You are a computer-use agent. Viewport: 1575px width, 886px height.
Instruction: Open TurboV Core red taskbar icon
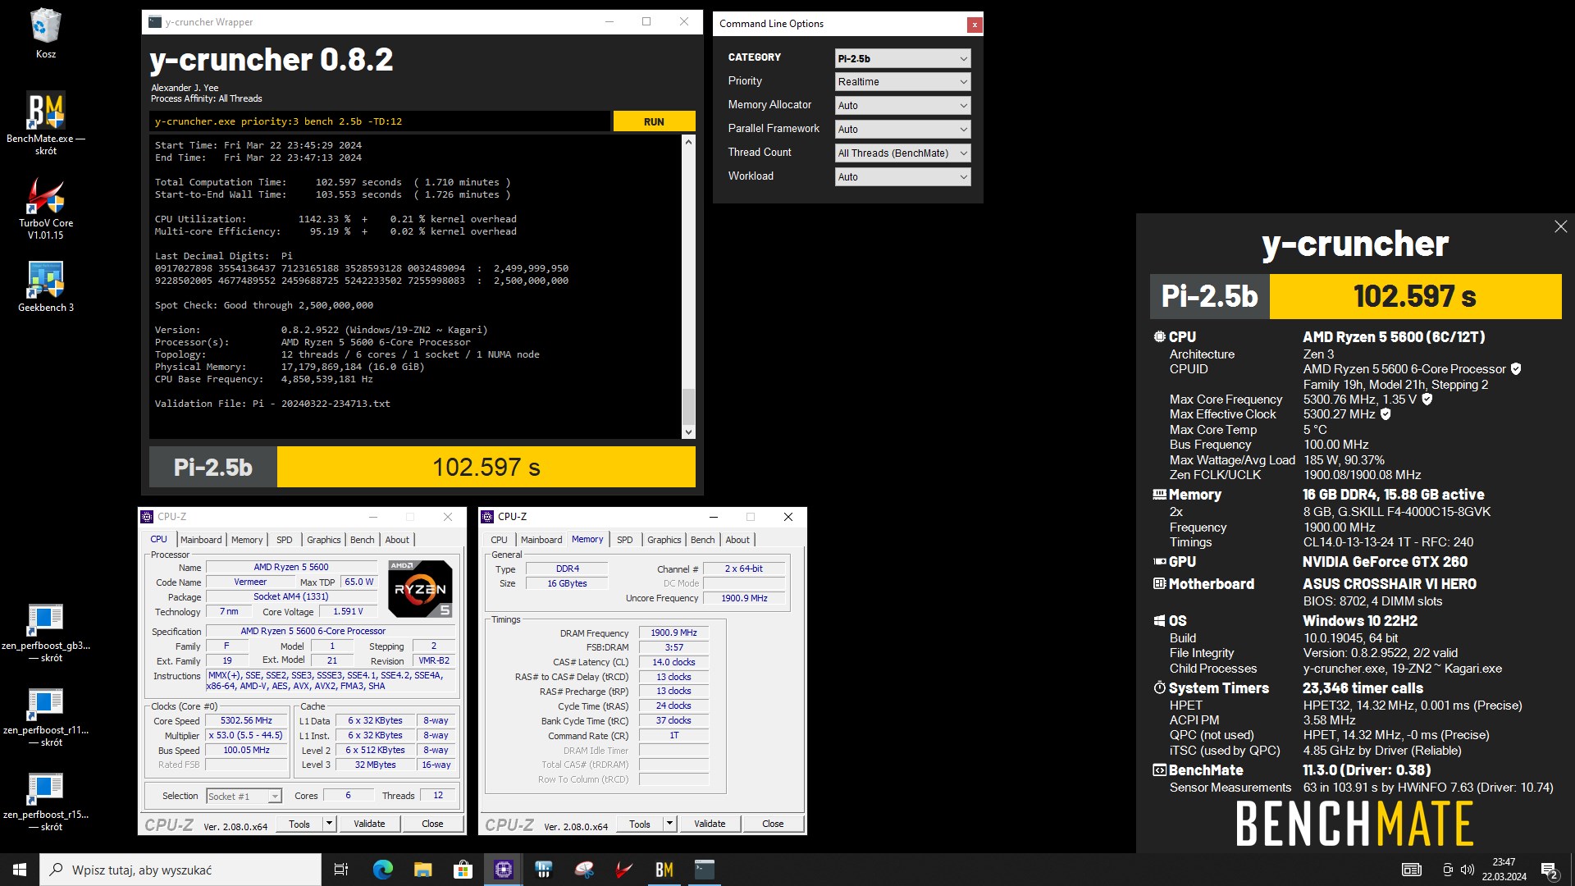click(x=624, y=870)
